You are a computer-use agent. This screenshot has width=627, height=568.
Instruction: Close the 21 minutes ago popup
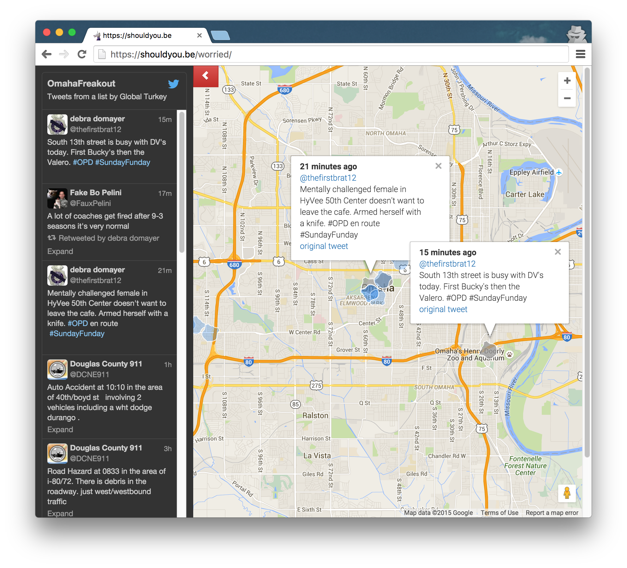coord(438,166)
